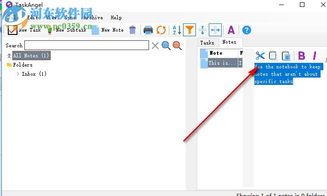Toggle the horizontal split arrows button
Image resolution: width=327 pixels, height=196 pixels.
click(x=215, y=30)
